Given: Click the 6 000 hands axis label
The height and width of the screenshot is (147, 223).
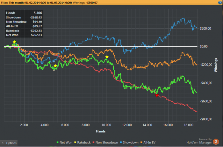Looking at the screenshot, I should [x=65, y=125].
